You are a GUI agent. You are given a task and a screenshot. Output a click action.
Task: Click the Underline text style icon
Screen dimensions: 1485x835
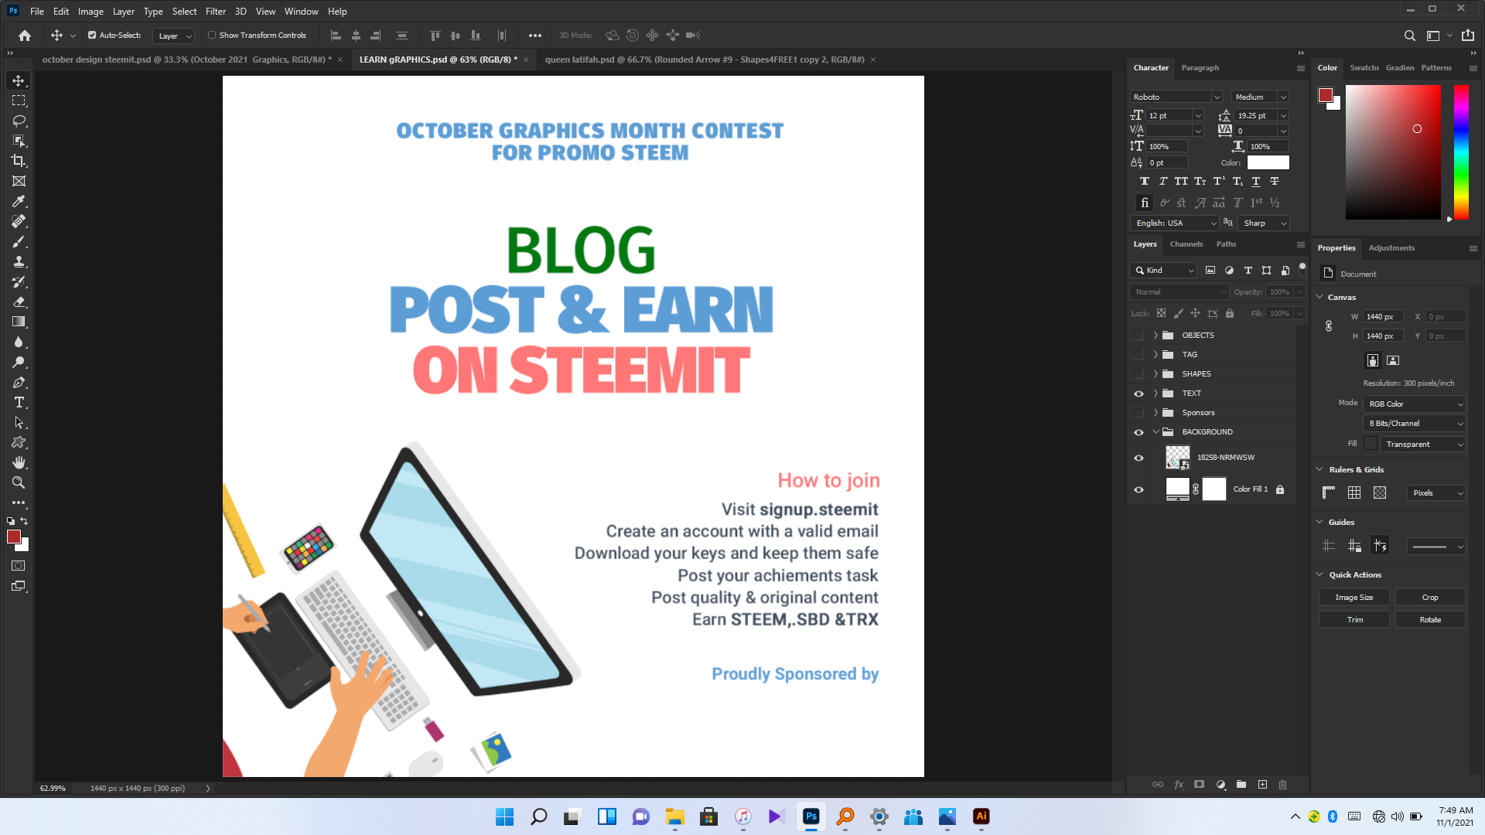(1256, 182)
